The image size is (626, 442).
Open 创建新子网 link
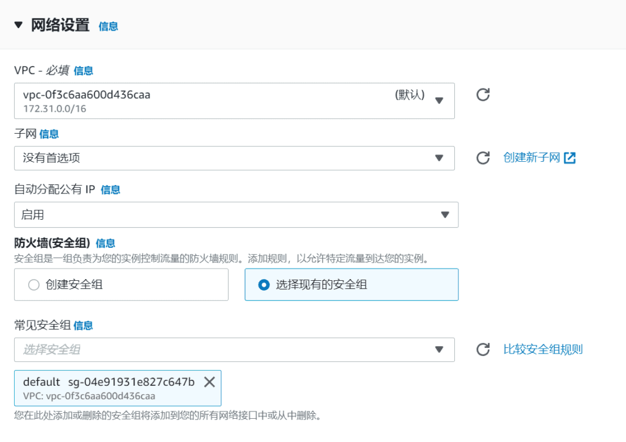529,157
